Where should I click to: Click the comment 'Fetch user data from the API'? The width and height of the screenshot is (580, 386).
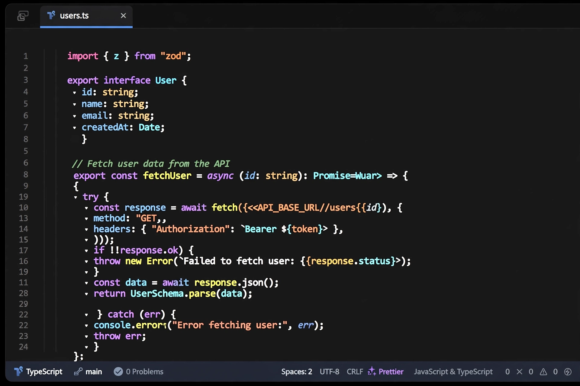pyautogui.click(x=151, y=164)
